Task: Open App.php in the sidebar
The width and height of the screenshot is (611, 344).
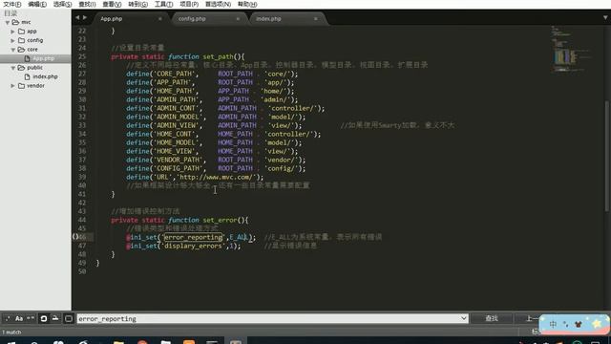Action: 43,58
